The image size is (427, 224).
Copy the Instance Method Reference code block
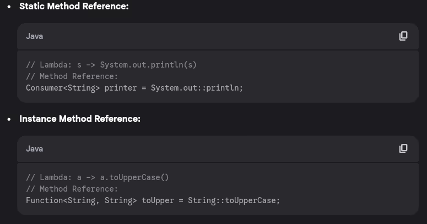point(403,149)
